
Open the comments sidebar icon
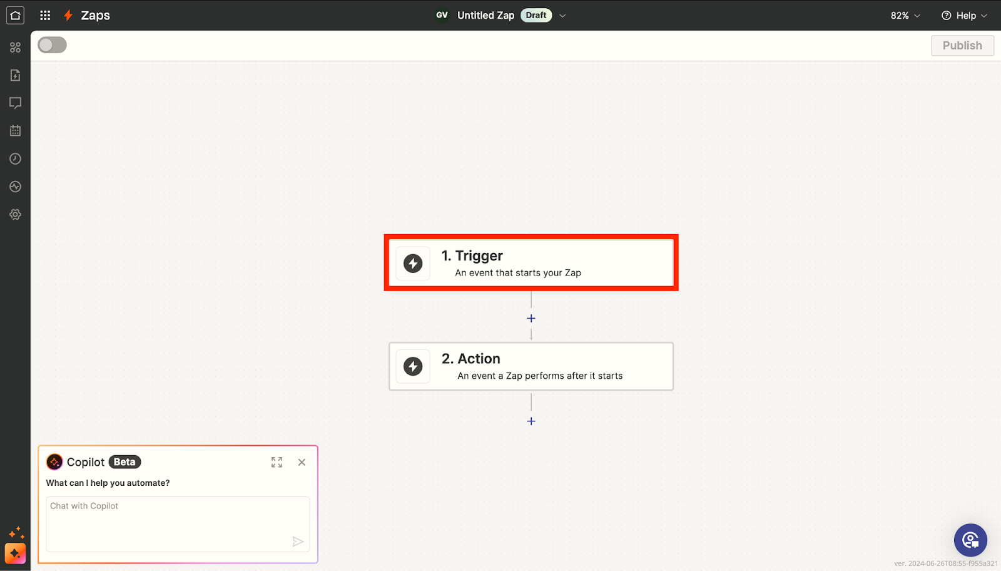point(15,103)
